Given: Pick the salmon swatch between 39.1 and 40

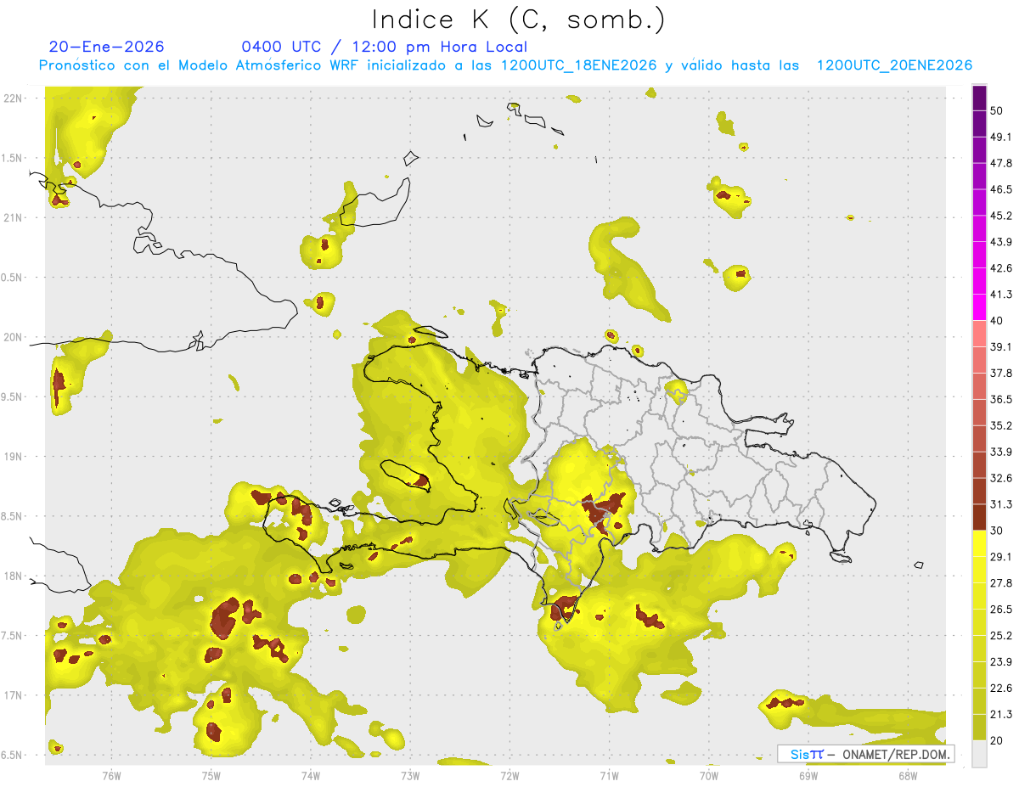Looking at the screenshot, I should 979,334.
